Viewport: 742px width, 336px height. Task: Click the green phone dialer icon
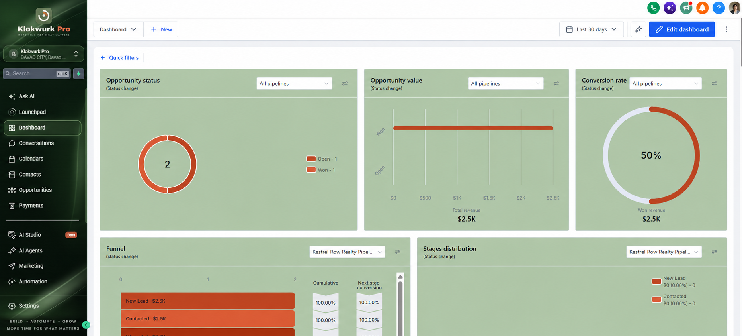653,8
